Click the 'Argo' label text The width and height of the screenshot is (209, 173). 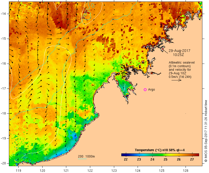pos(151,90)
